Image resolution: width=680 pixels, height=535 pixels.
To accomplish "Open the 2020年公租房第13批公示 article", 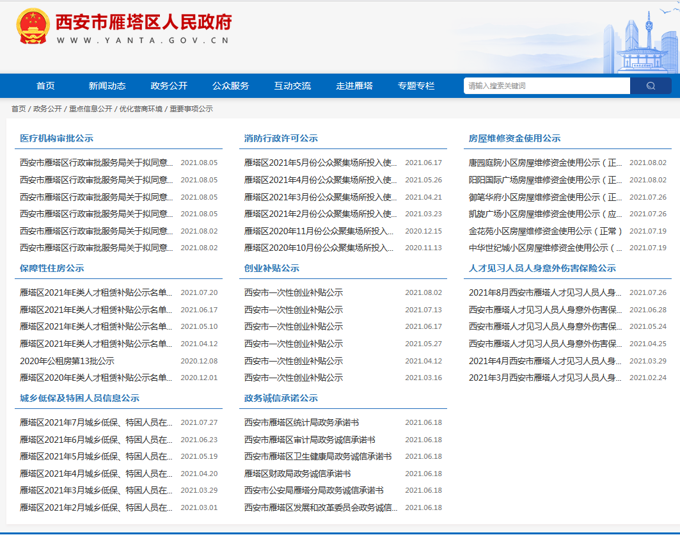I will click(x=67, y=361).
